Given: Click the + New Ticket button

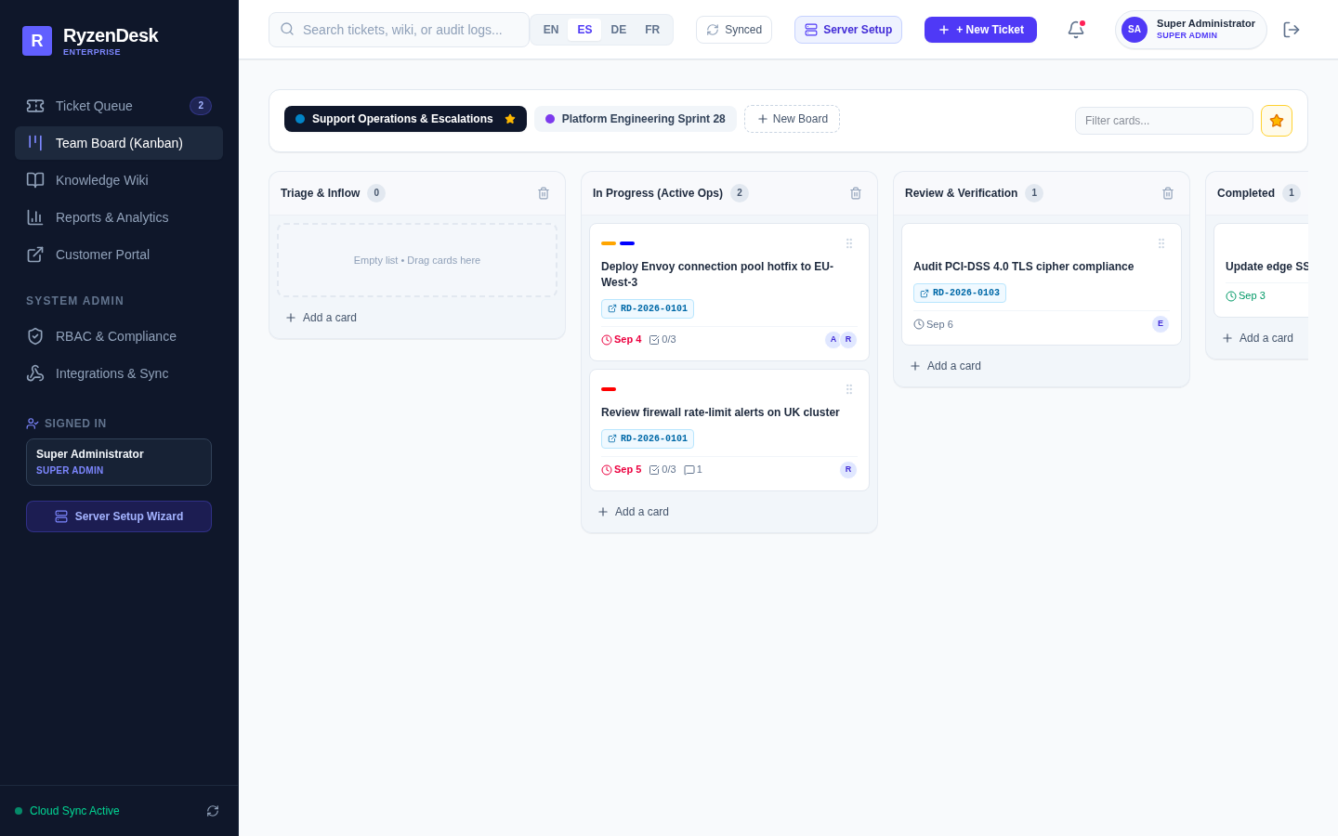Looking at the screenshot, I should coord(980,30).
